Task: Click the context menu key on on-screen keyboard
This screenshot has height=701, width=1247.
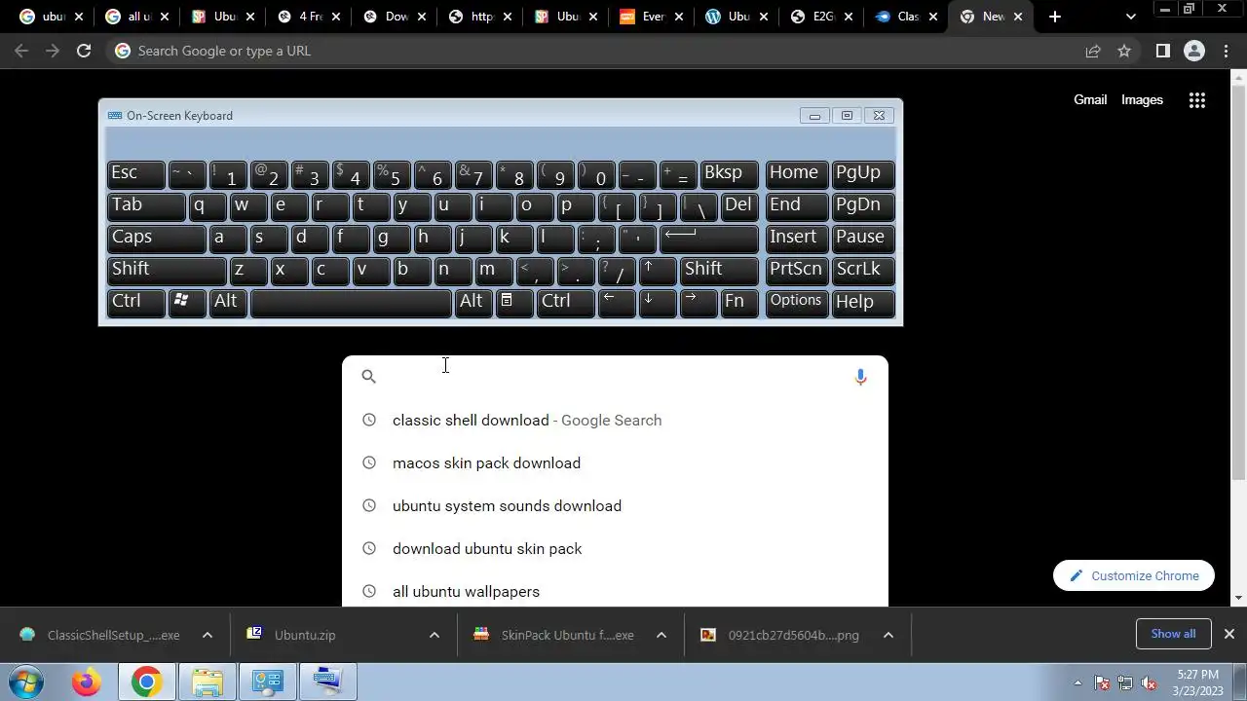Action: tap(514, 303)
